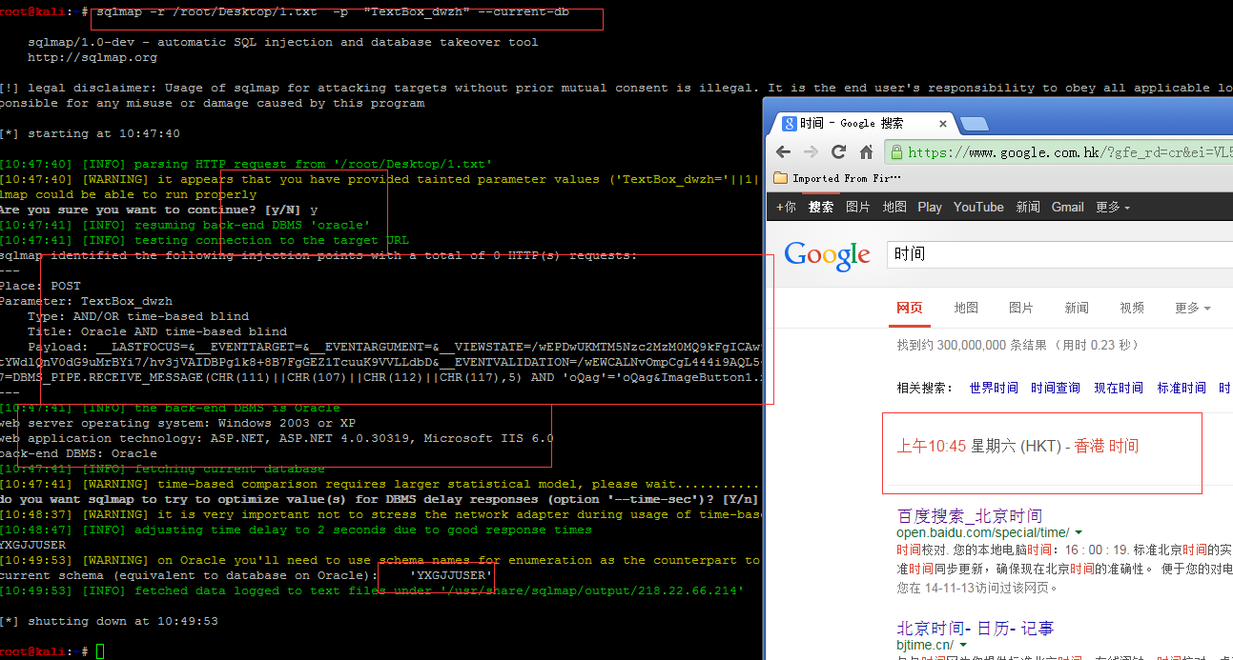Click the browser forward arrow
This screenshot has width=1233, height=660.
811,152
